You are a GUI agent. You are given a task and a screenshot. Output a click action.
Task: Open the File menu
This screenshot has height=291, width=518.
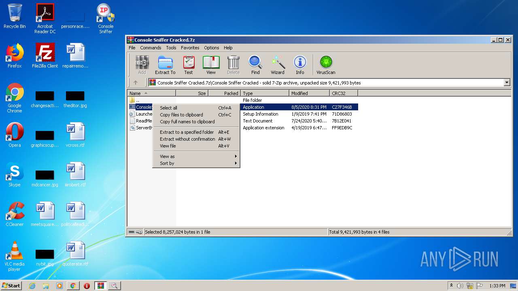pyautogui.click(x=132, y=48)
